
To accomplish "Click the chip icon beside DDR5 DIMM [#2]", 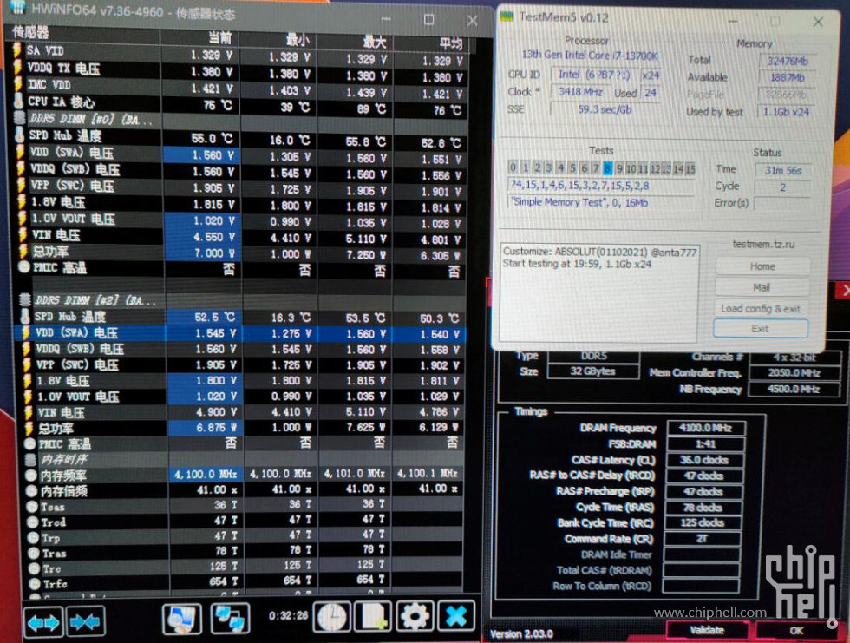I will pos(25,300).
